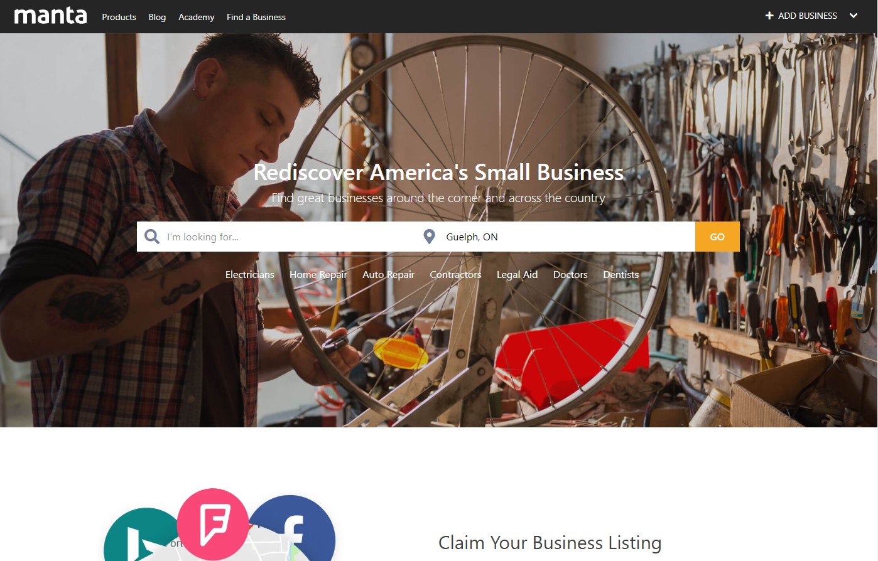
Task: Go to Academy in the navigation
Action: click(196, 17)
